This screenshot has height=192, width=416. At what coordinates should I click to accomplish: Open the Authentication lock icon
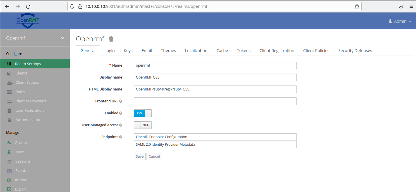[x=9, y=120]
